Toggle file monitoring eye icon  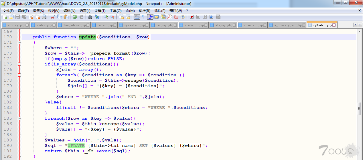click(183, 17)
